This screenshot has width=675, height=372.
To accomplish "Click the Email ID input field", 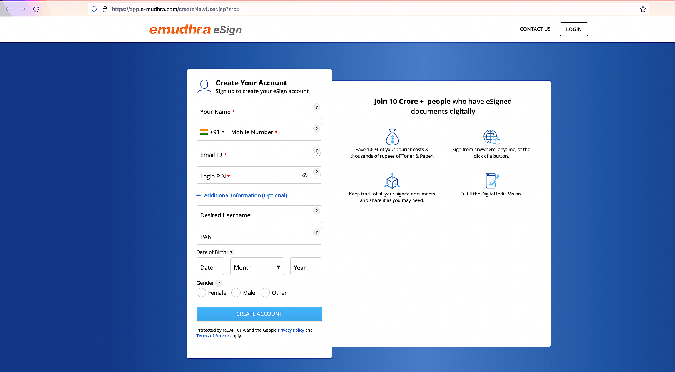I will [259, 153].
